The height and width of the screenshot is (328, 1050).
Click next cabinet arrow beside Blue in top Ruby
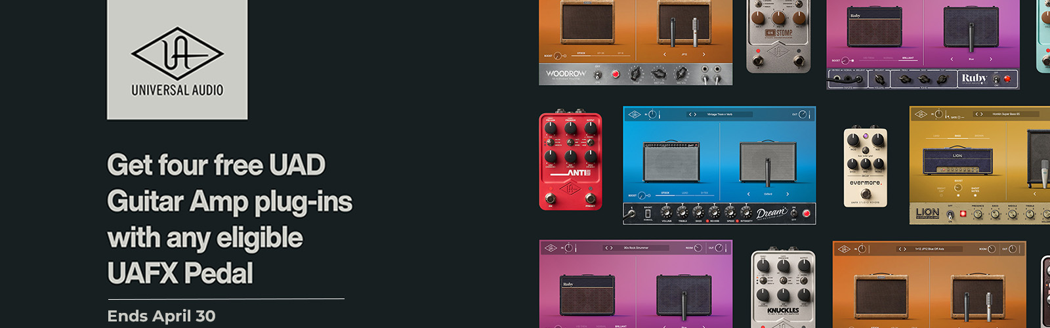click(991, 59)
